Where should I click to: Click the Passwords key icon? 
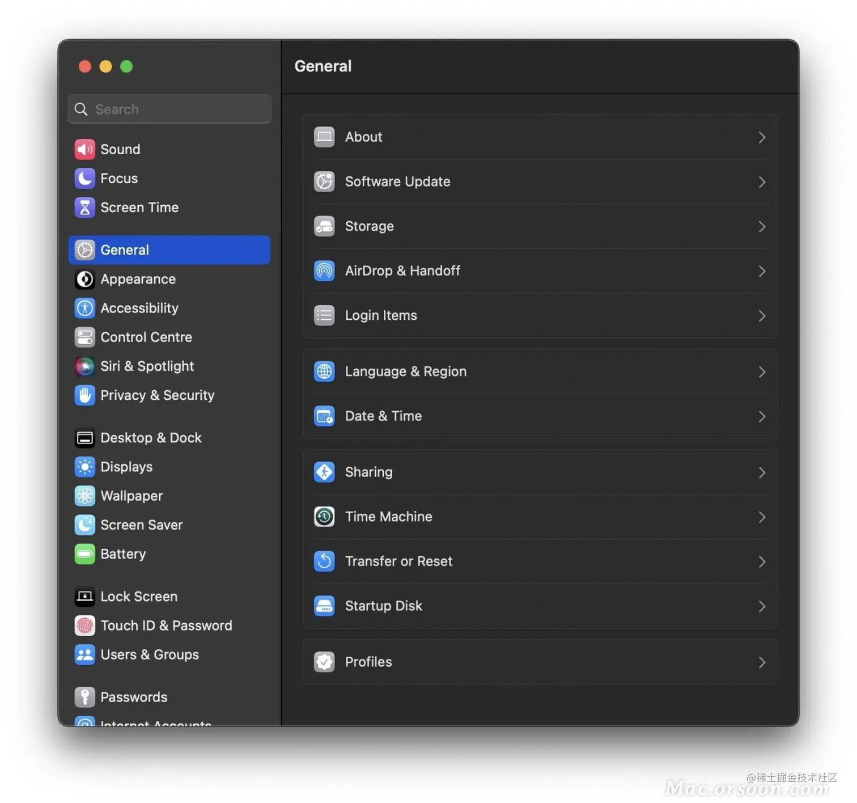tap(84, 697)
